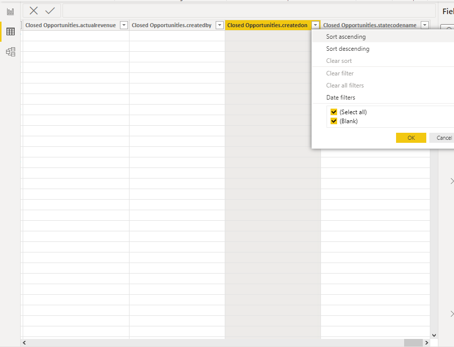
Task: Open createdby column filter dropdown
Action: [x=220, y=25]
